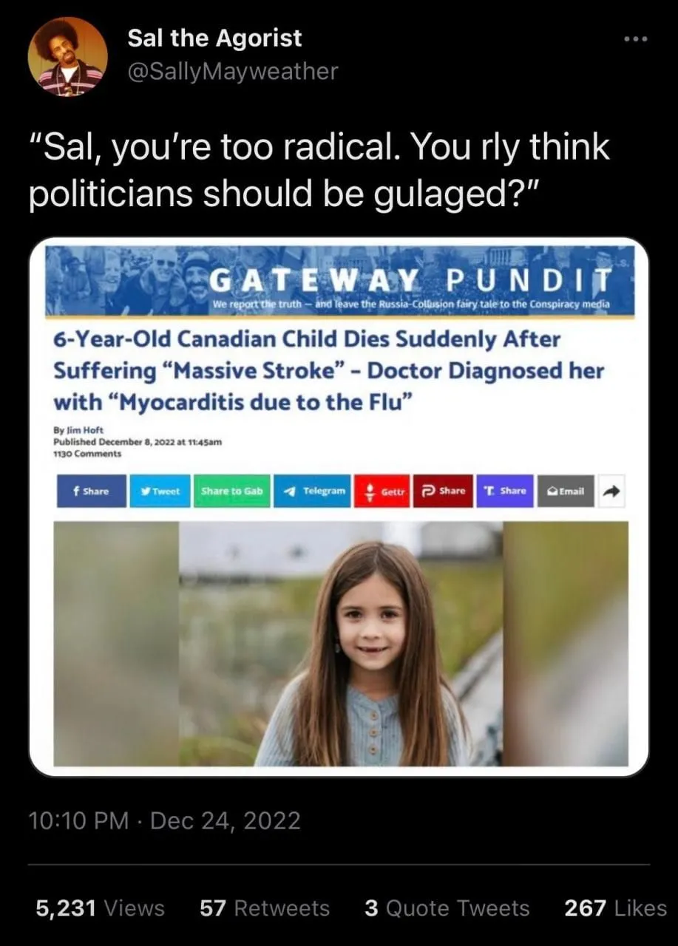Click the red Parler Share button
This screenshot has width=678, height=946.
pyautogui.click(x=443, y=491)
